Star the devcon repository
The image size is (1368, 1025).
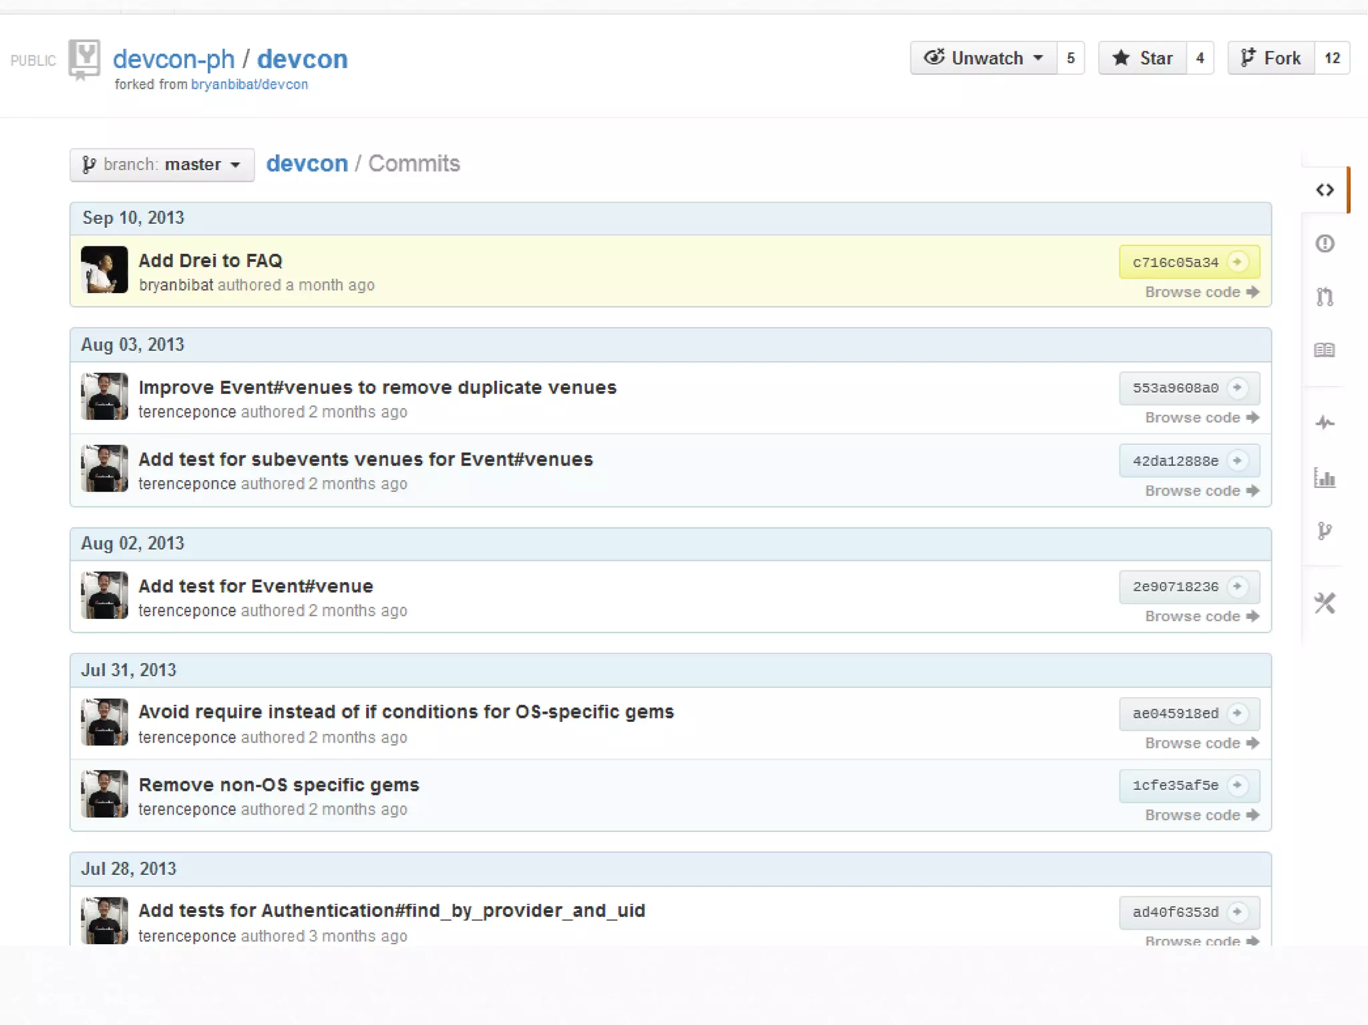click(x=1143, y=59)
